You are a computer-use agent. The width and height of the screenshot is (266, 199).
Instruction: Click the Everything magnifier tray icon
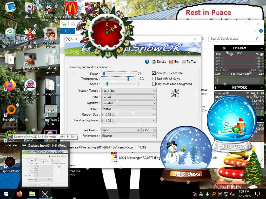coord(214,194)
